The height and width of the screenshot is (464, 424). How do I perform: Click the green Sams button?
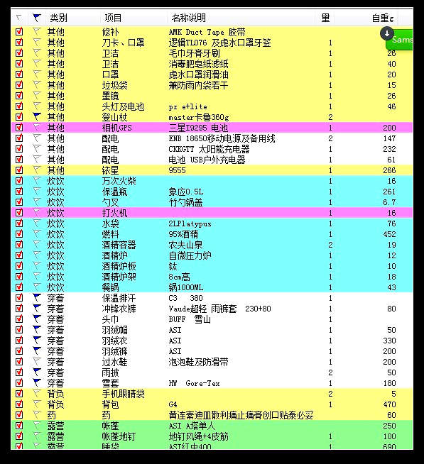tap(399, 40)
